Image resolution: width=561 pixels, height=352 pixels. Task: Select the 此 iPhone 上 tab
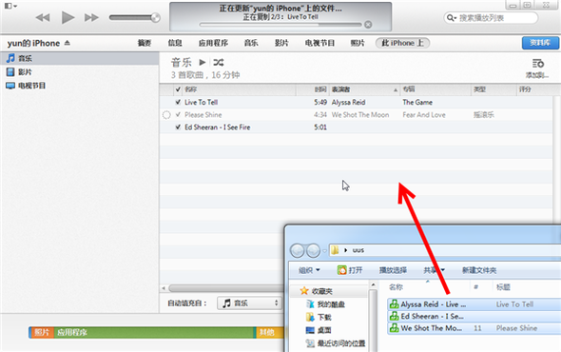[x=402, y=43]
